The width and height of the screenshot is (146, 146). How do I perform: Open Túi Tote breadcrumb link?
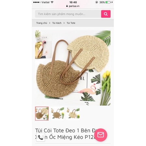point(71,23)
